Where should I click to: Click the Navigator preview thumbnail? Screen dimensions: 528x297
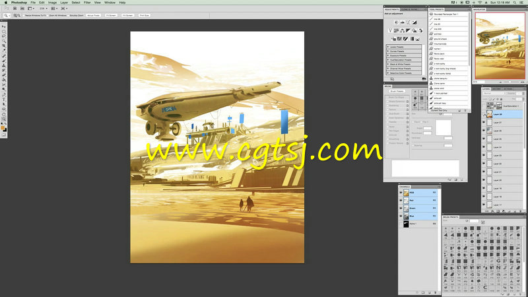tap(500, 46)
